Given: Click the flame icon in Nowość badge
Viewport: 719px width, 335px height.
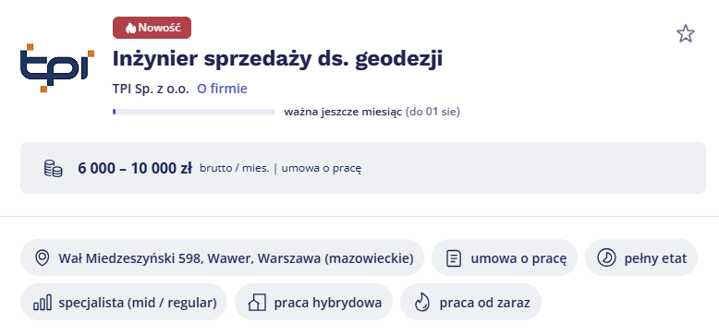Looking at the screenshot, I should click(130, 28).
